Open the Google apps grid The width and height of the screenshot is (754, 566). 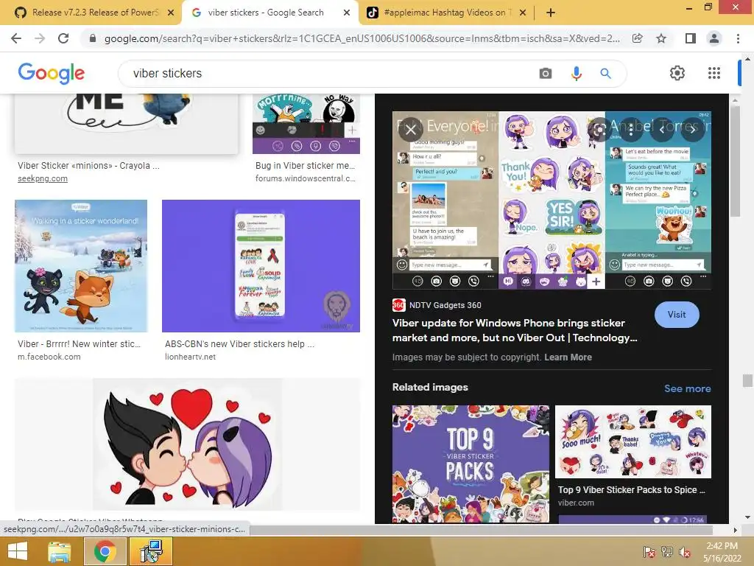tap(714, 73)
